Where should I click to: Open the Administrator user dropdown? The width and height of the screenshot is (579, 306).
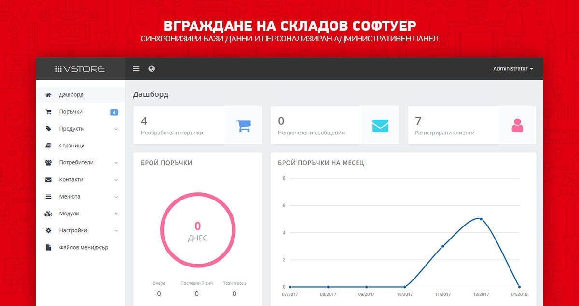(512, 69)
